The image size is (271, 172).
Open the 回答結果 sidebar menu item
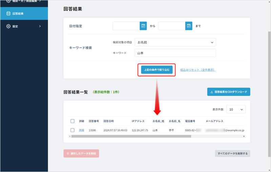24,14
